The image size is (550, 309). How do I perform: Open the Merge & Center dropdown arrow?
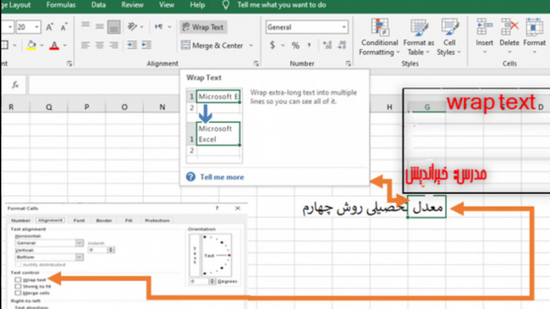tap(251, 46)
